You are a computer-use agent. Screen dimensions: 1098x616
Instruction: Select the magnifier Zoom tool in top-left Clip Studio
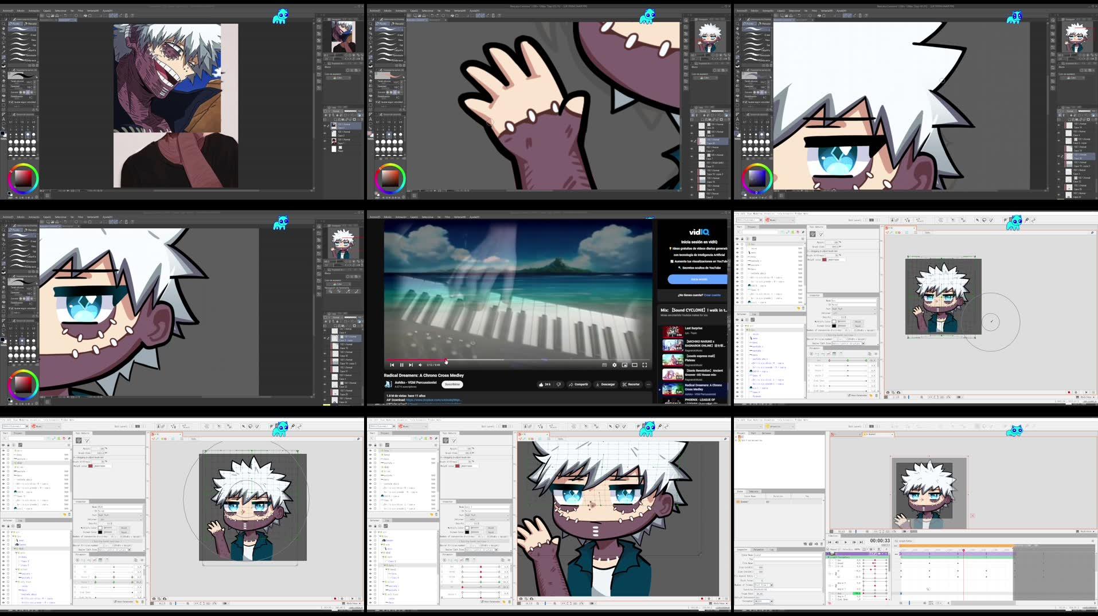(x=3, y=23)
